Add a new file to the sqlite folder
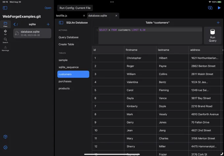224x156 pixels. pos(48,24)
